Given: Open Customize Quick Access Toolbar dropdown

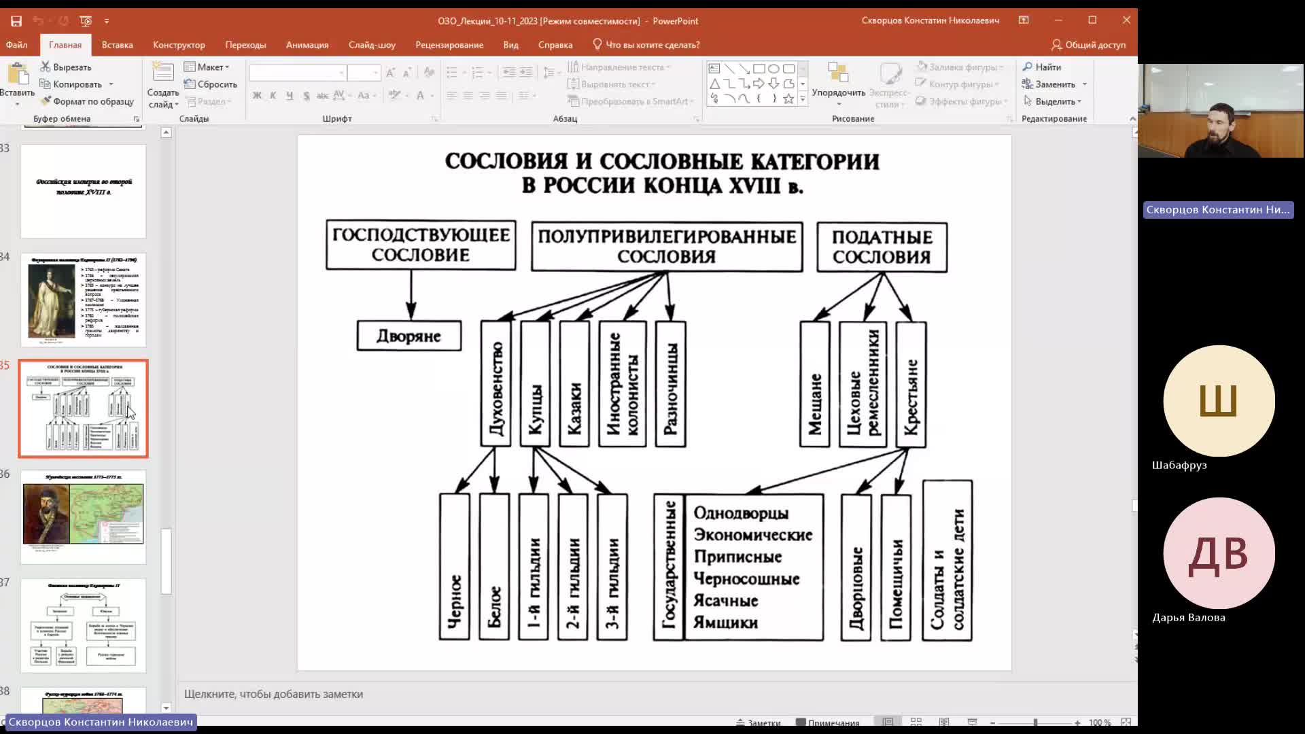Looking at the screenshot, I should click(x=107, y=21).
